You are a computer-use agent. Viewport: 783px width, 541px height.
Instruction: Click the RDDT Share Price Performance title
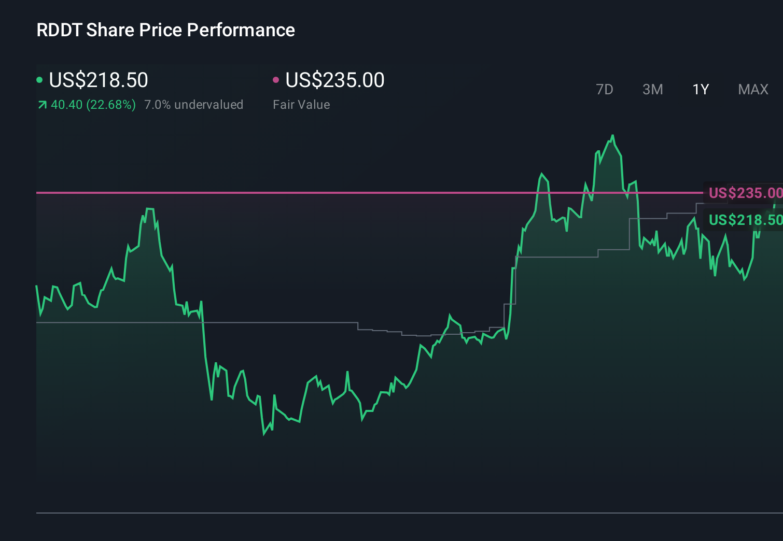pos(165,30)
